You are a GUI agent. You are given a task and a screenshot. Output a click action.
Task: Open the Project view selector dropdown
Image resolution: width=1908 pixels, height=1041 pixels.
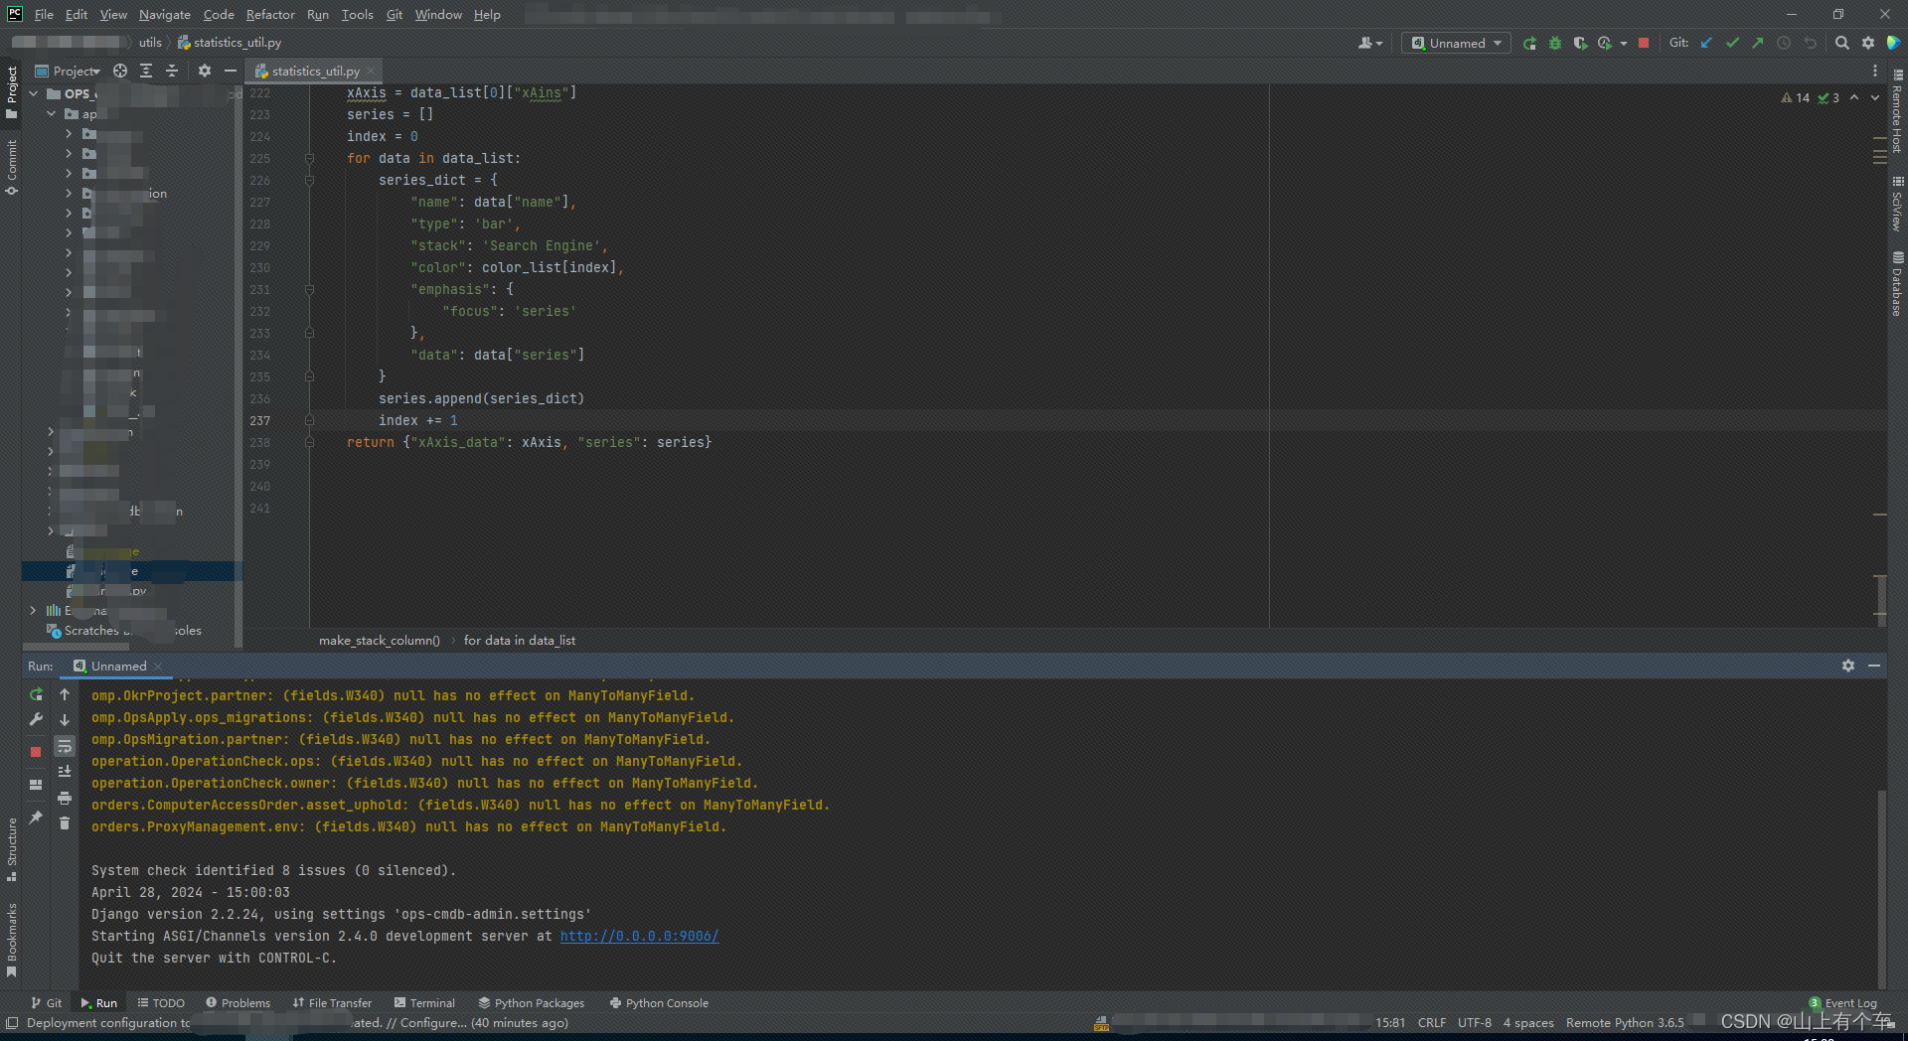(68, 71)
